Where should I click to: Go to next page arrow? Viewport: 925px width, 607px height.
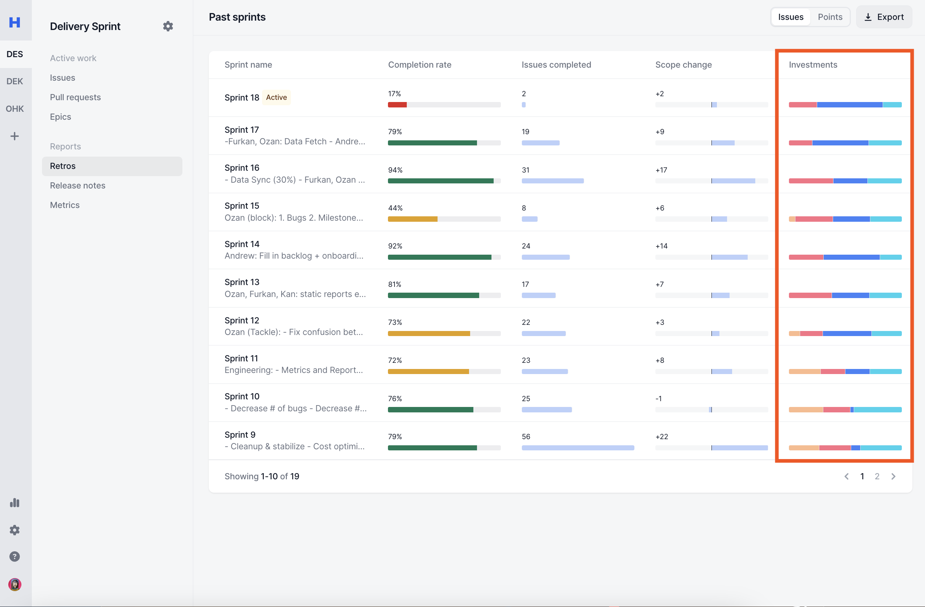pyautogui.click(x=893, y=476)
